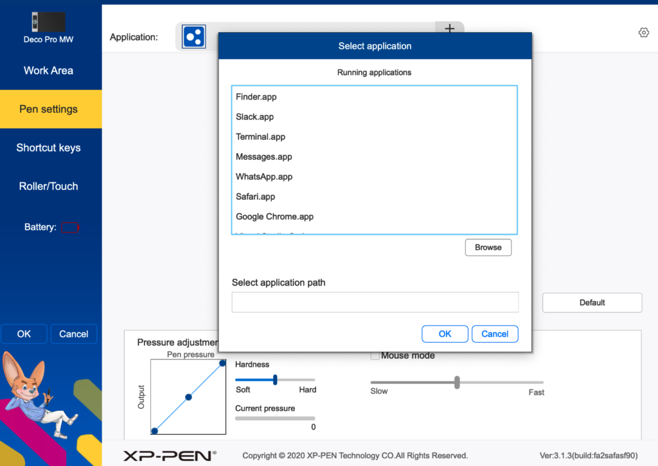
Task: Click the Select application path field
Action: click(375, 302)
